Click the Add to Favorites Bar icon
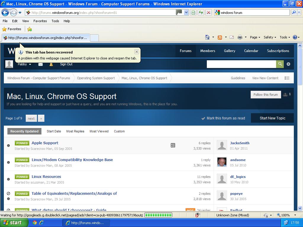 pyautogui.click(x=30, y=29)
